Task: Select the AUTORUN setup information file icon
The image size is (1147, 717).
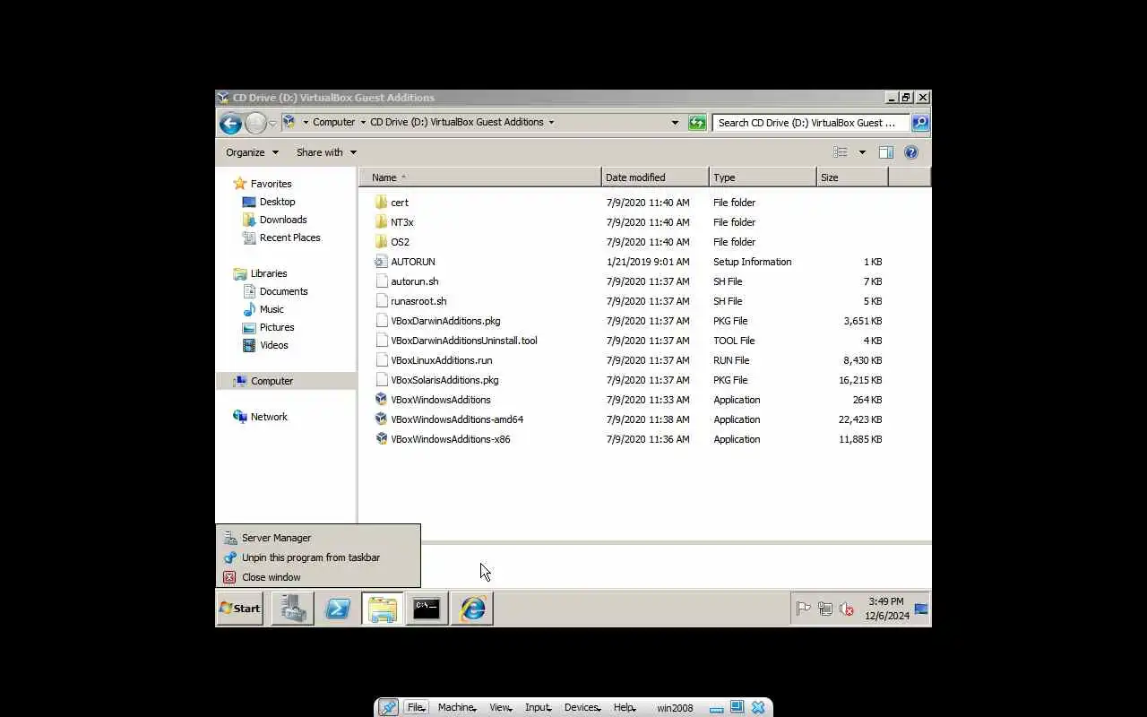Action: [x=381, y=262]
